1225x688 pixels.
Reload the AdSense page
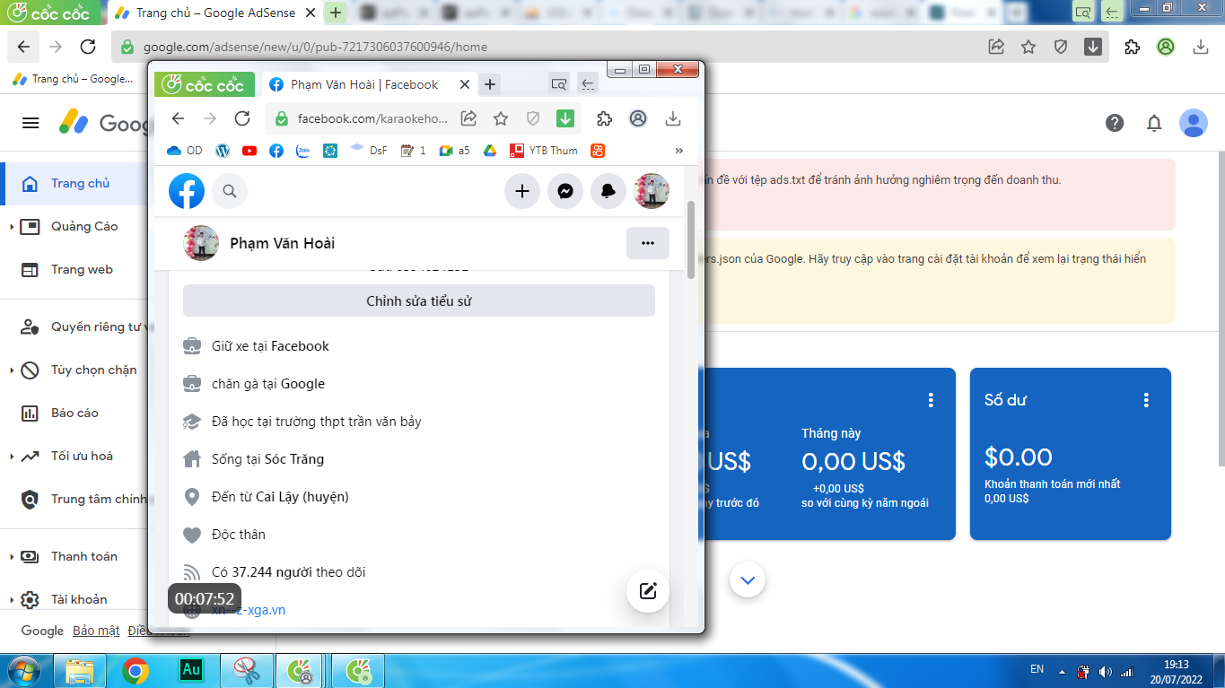(88, 47)
